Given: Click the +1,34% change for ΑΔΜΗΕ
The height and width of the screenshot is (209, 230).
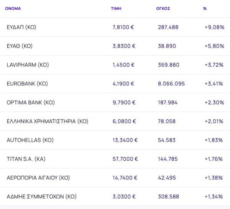Looking at the screenshot, I should pos(214,197).
